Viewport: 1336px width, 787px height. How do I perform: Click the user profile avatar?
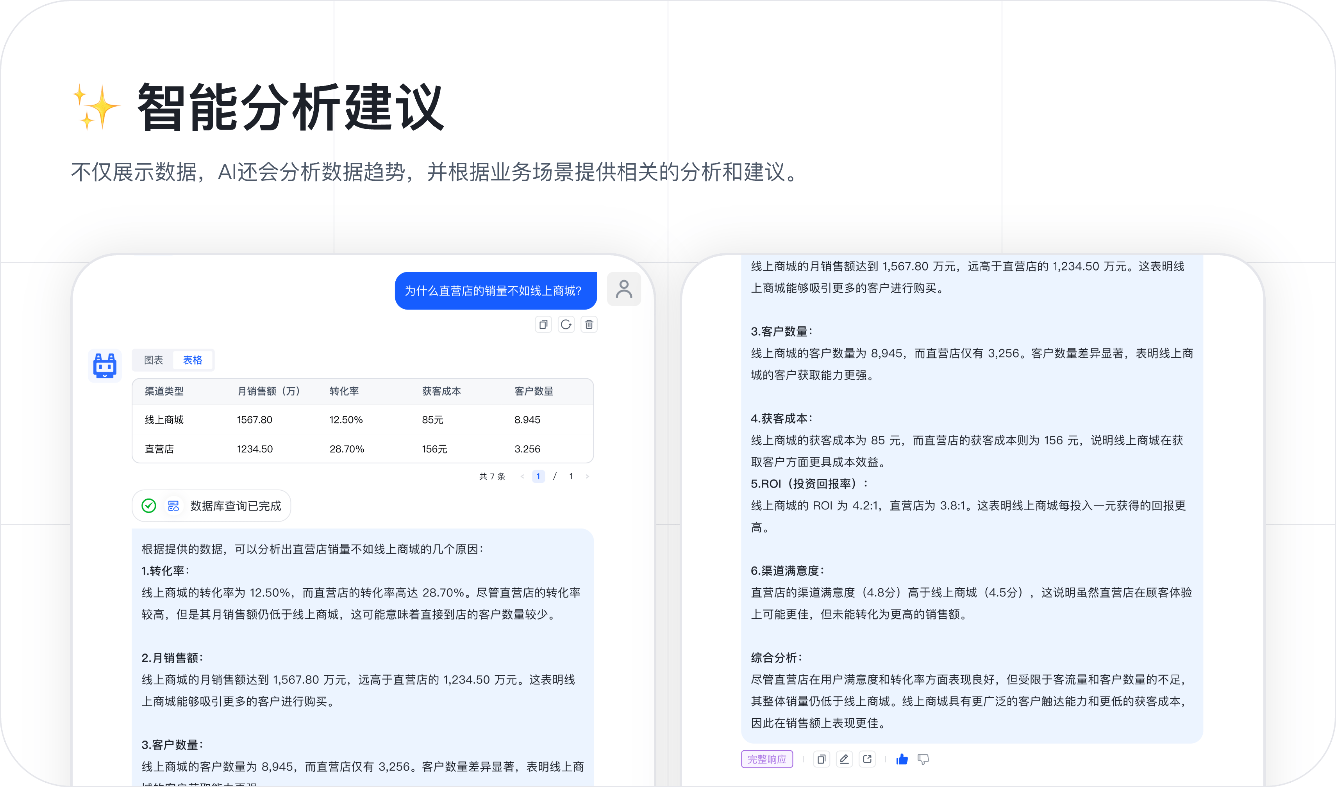(624, 289)
